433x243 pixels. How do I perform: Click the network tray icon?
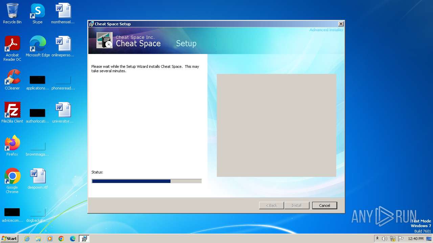pos(393,239)
